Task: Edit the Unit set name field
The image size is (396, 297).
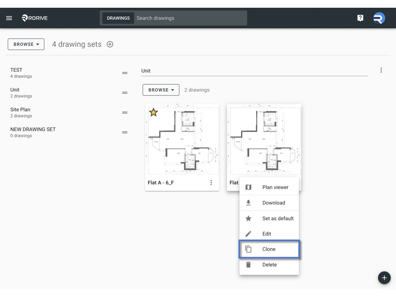Action: tap(254, 71)
